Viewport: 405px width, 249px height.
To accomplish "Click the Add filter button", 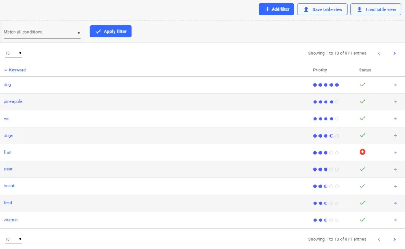I will (x=276, y=9).
